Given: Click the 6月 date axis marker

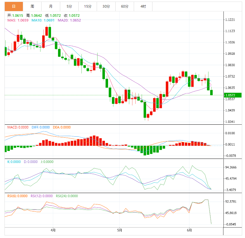Looking at the screenshot, I should click(189, 230).
